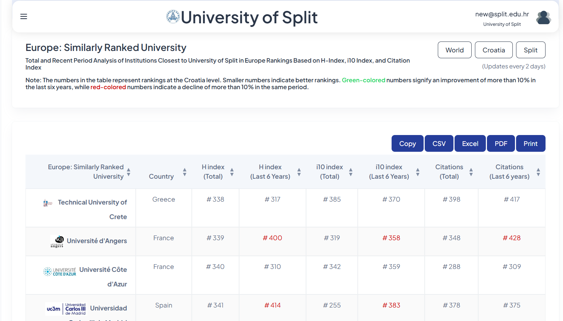Open Université Côte d'Azur link
563x321 pixels.
103,277
